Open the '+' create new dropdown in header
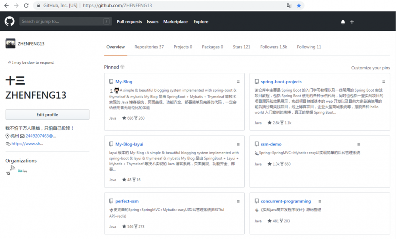396x239 pixels. [352, 22]
